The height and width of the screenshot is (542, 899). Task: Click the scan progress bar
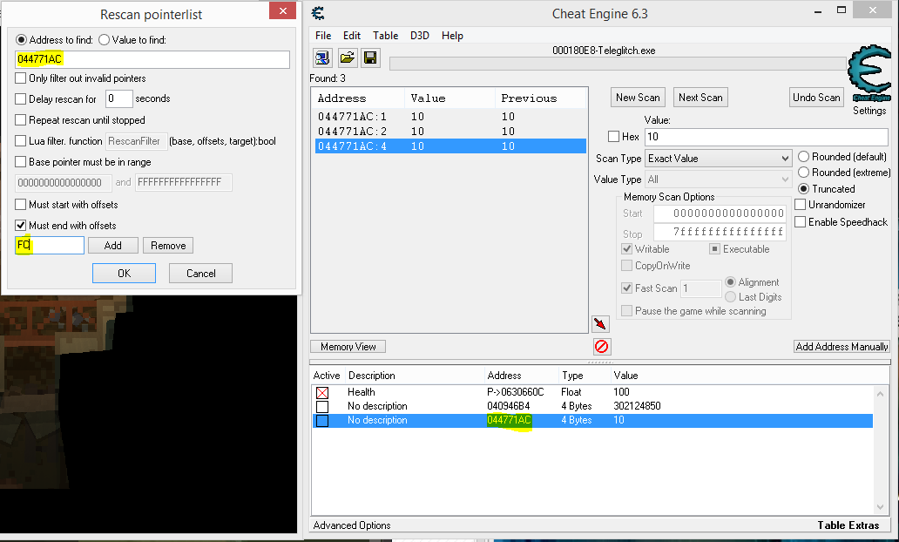(617, 64)
